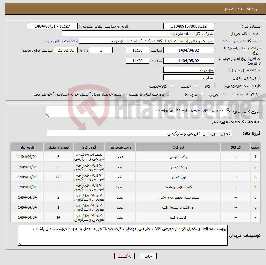This screenshot has width=266, height=265.
Task: Click the price validity time 11:30 field
Action: pyautogui.click(x=137, y=61)
